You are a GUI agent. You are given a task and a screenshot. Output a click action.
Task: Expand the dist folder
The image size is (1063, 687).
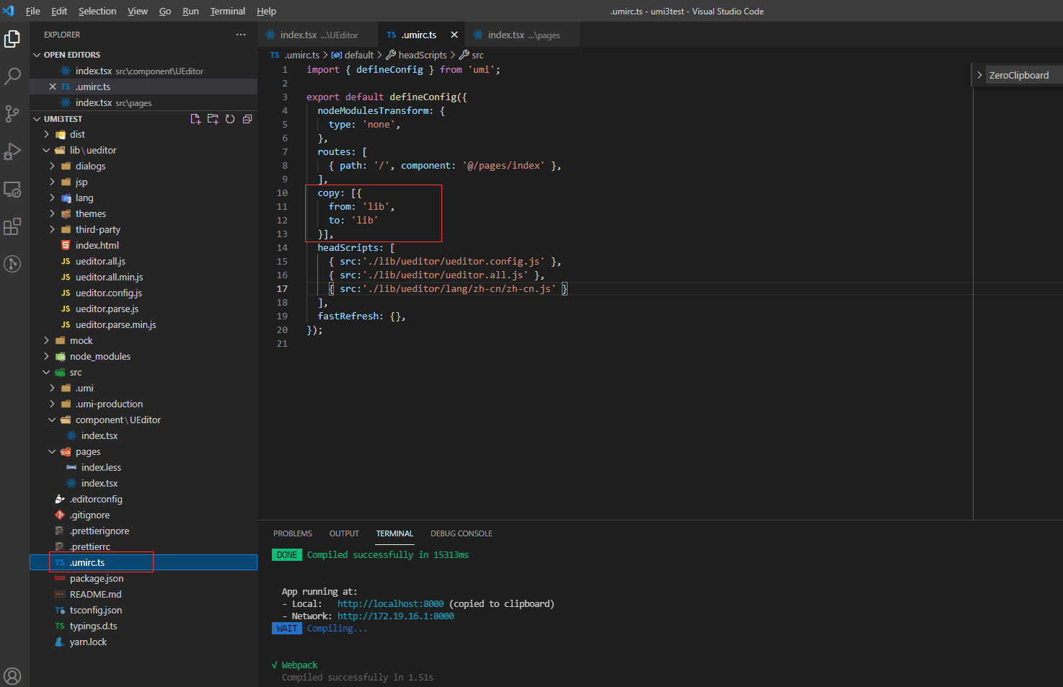(x=144, y=134)
